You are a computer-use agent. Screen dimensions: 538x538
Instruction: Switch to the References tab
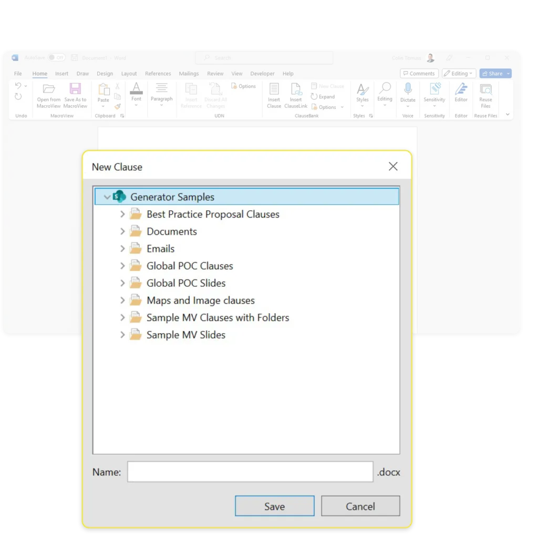coord(158,74)
